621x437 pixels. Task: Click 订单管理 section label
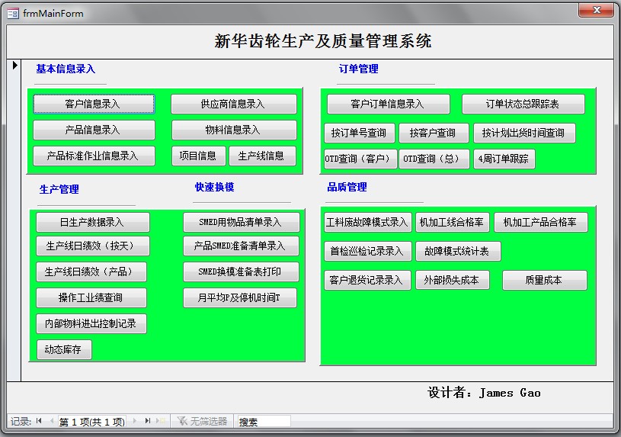pyautogui.click(x=358, y=69)
